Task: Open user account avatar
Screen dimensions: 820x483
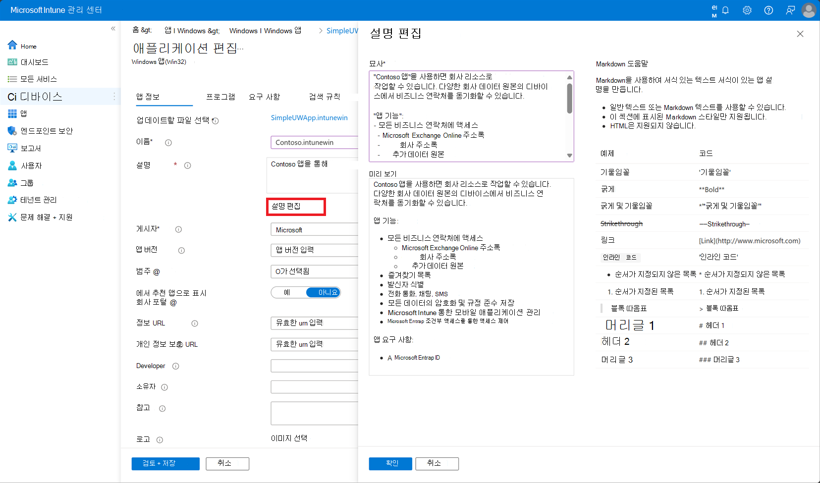Action: [809, 10]
